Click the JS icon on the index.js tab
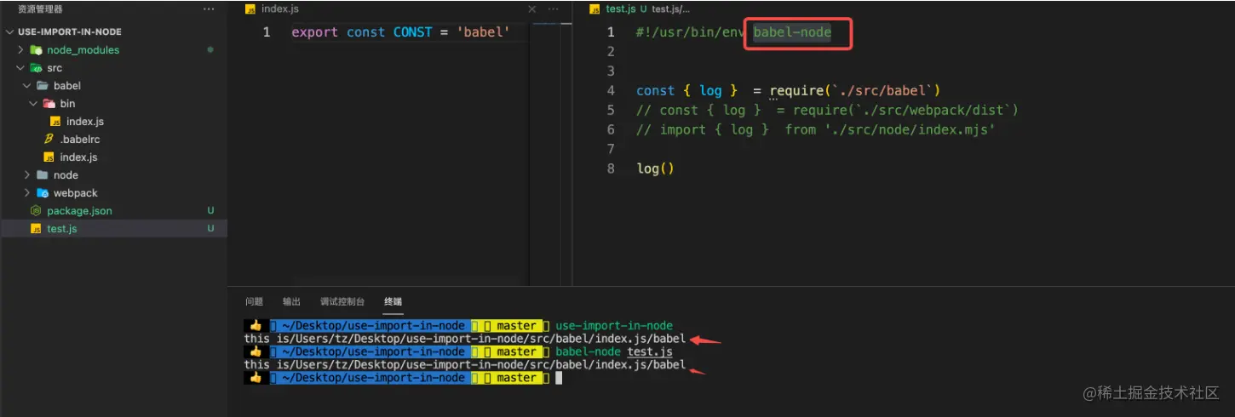 (250, 9)
